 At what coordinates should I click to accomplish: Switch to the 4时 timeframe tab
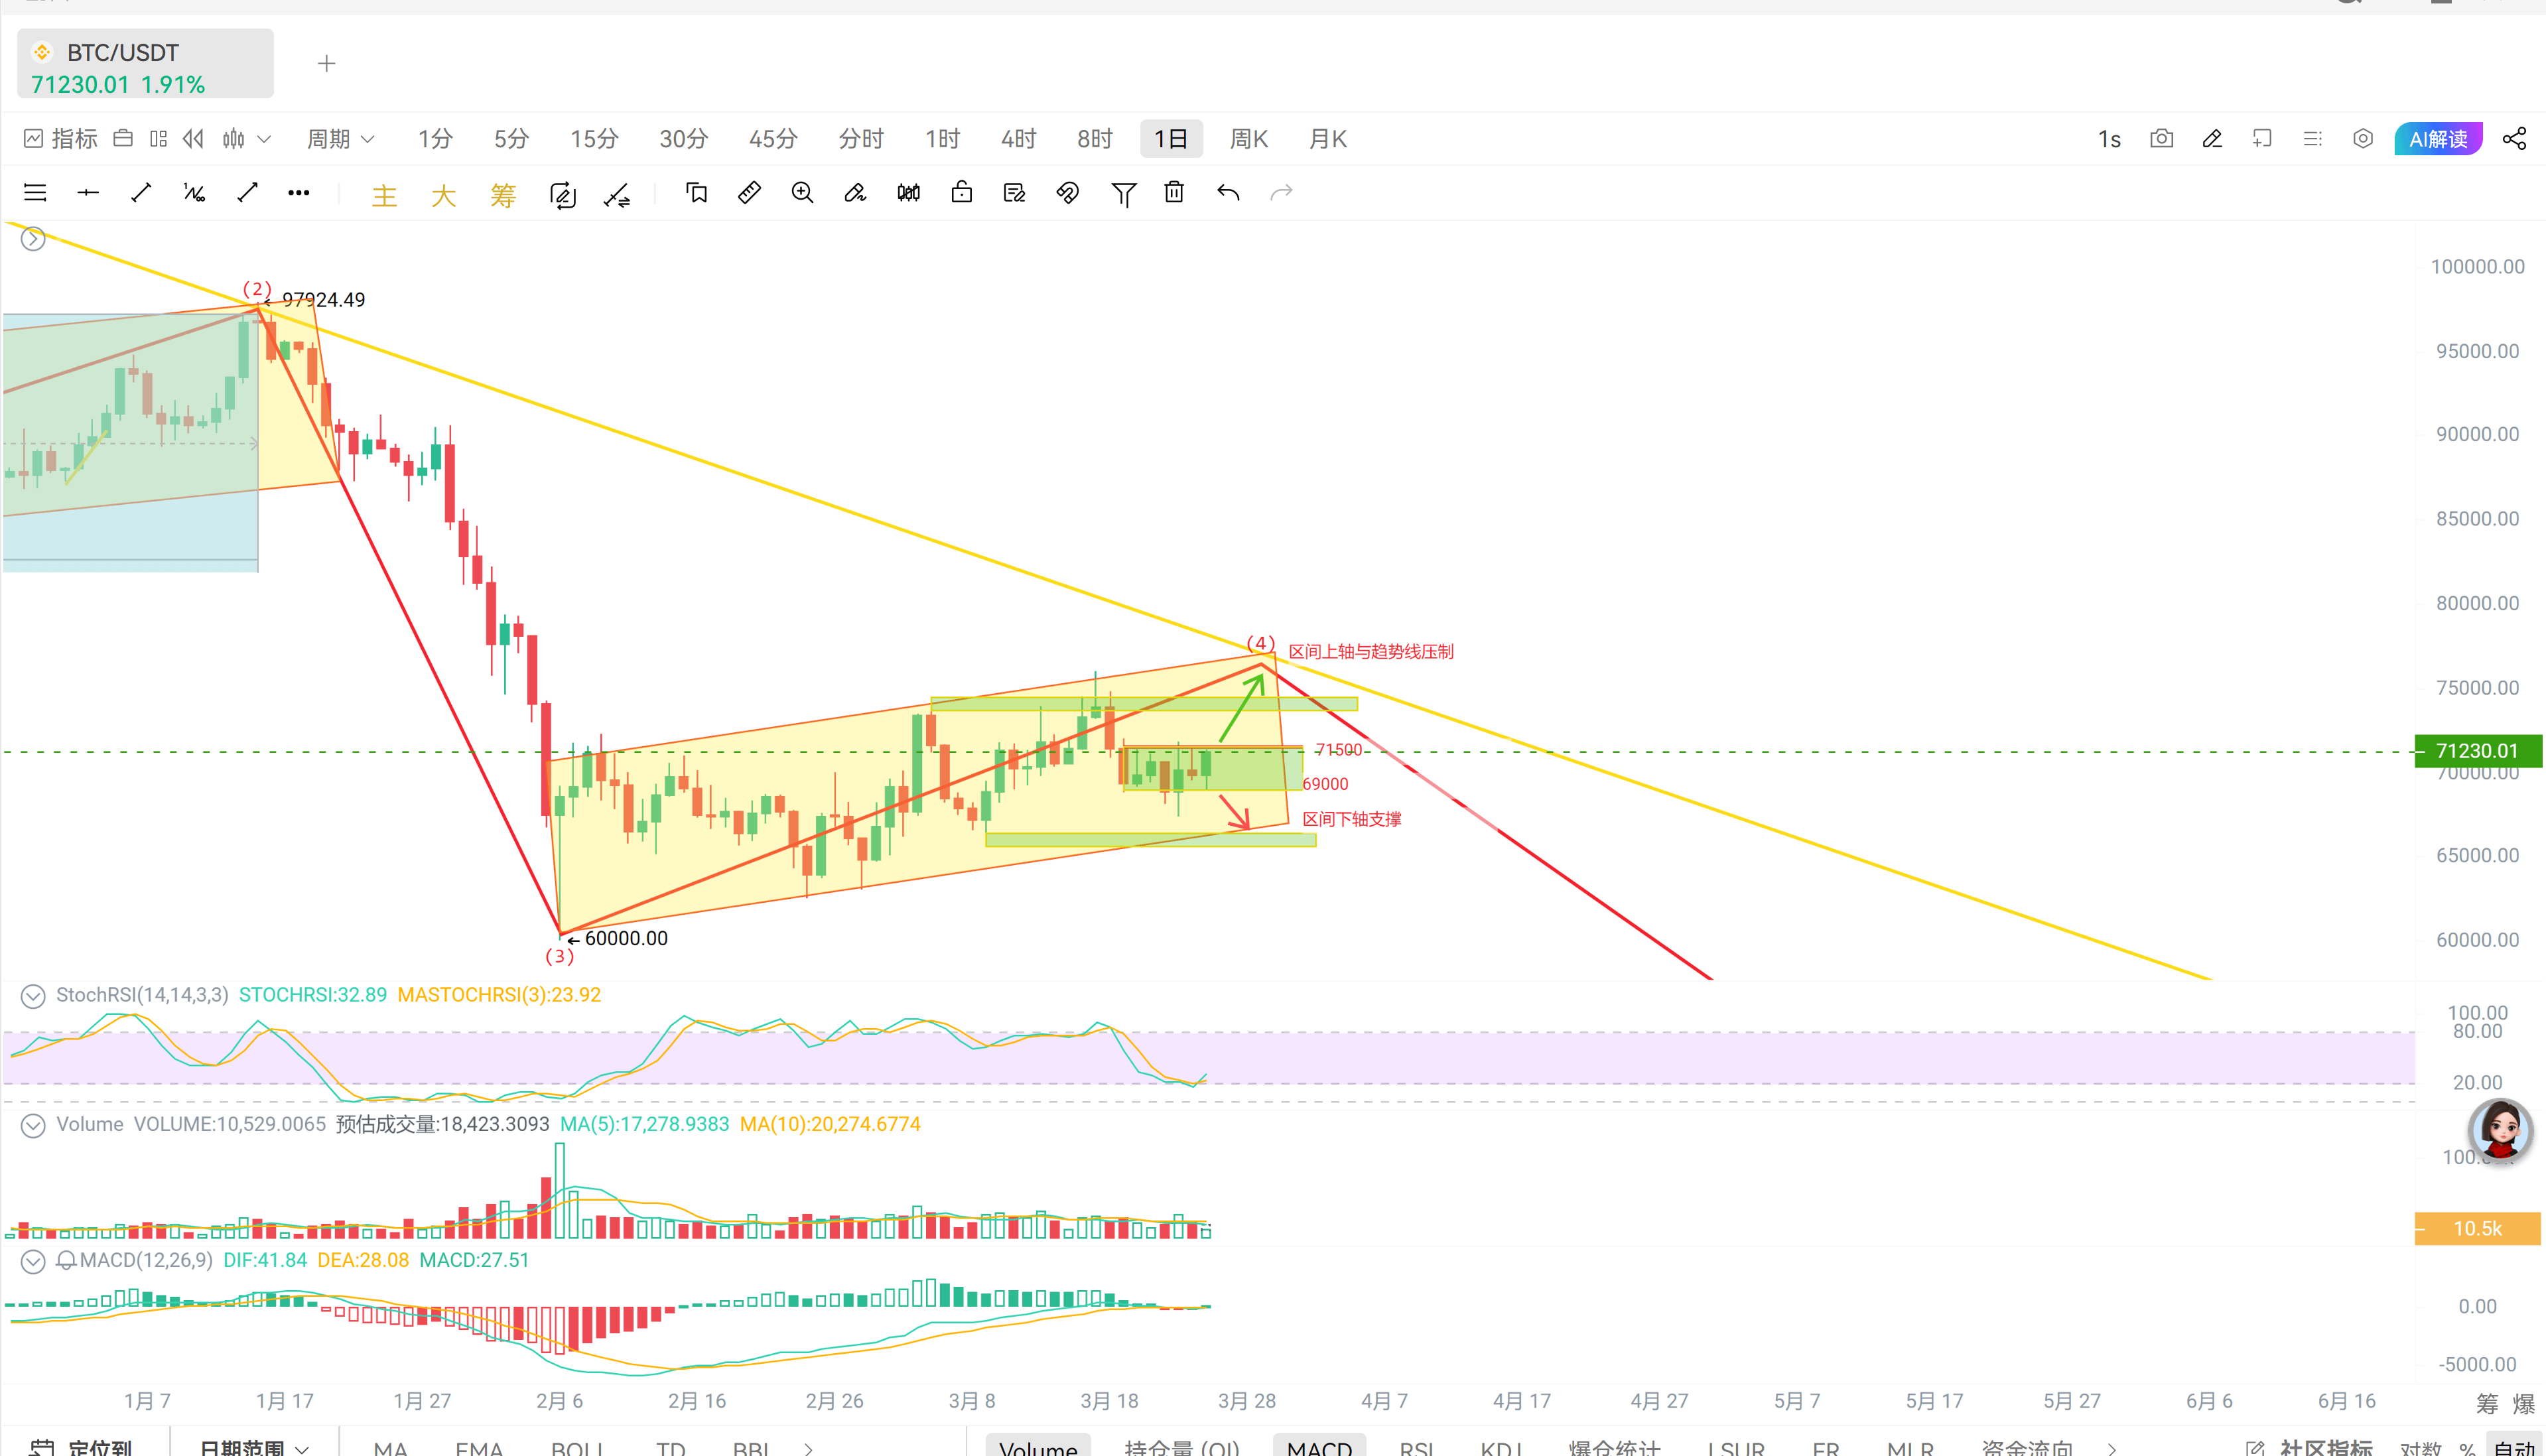coord(1018,139)
